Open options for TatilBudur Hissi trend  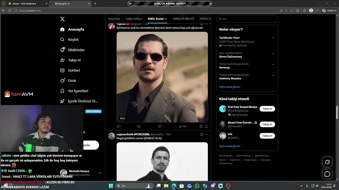coord(273,38)
